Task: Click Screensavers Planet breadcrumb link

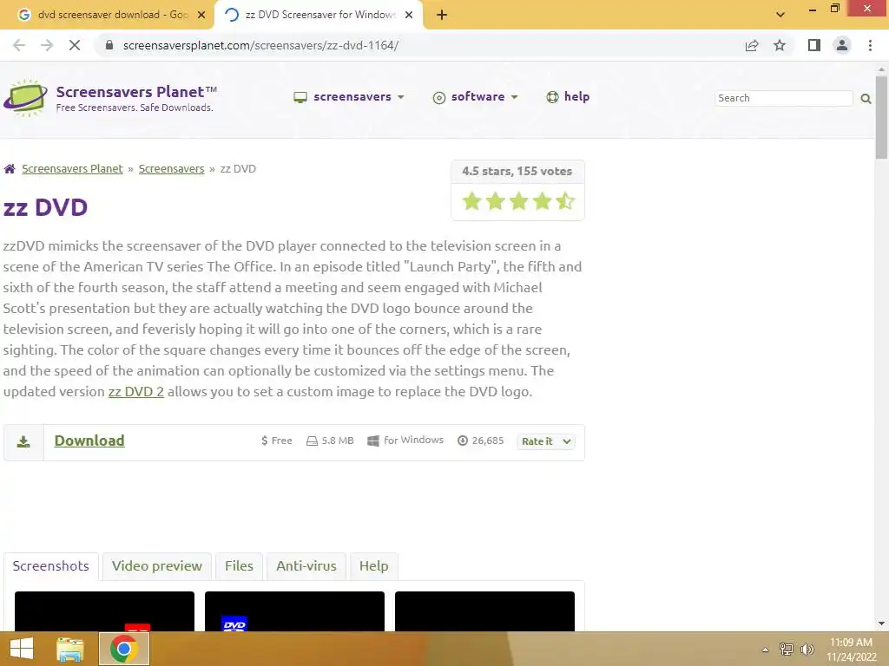Action: coord(73,169)
